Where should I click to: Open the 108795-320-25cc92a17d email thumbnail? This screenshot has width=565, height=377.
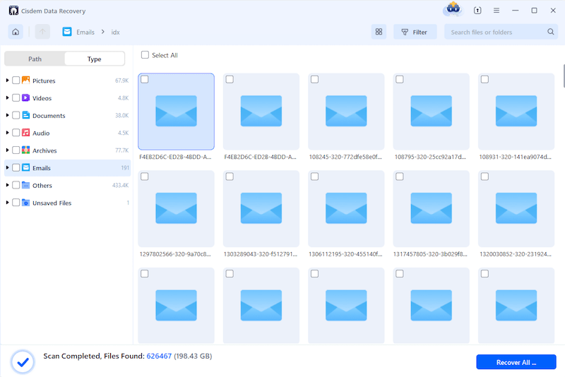tap(432, 112)
